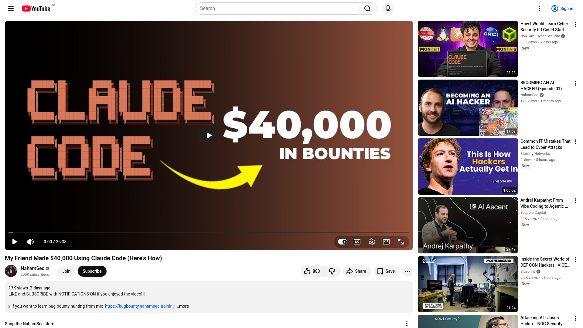Start voice search with microphone
This screenshot has width=583, height=328.
click(388, 9)
